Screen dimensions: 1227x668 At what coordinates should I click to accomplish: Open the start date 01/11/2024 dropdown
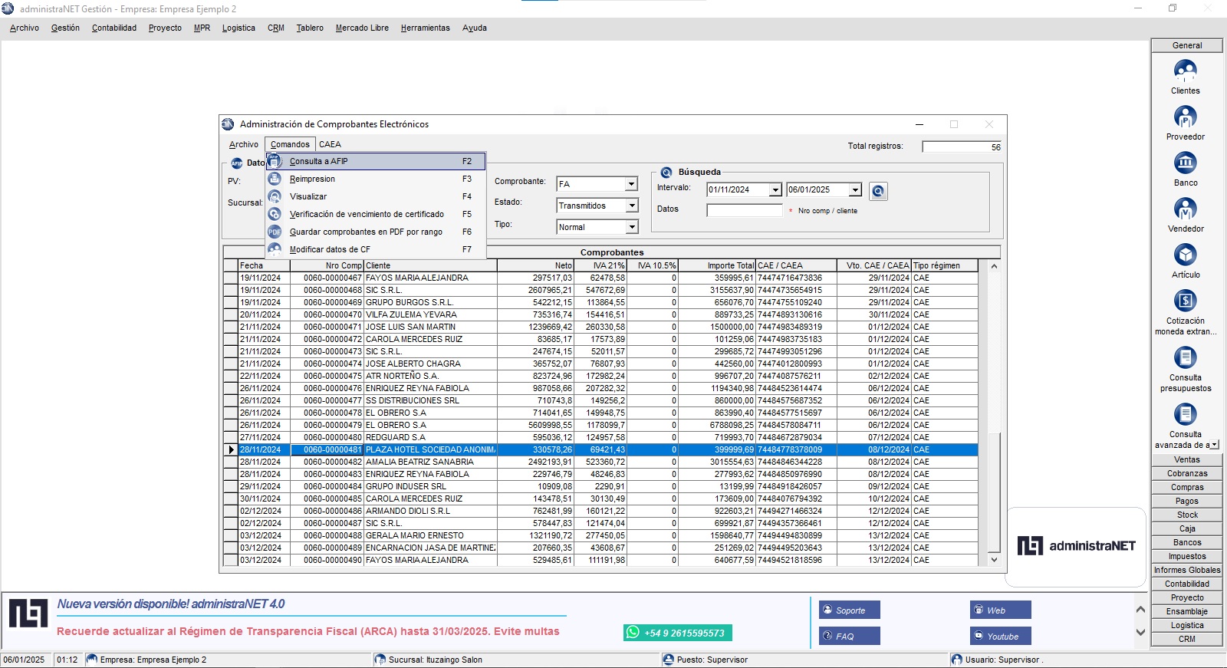pos(775,190)
